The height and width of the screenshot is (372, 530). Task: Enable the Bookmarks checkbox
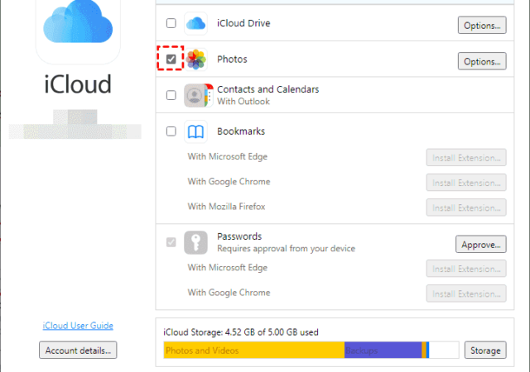171,131
